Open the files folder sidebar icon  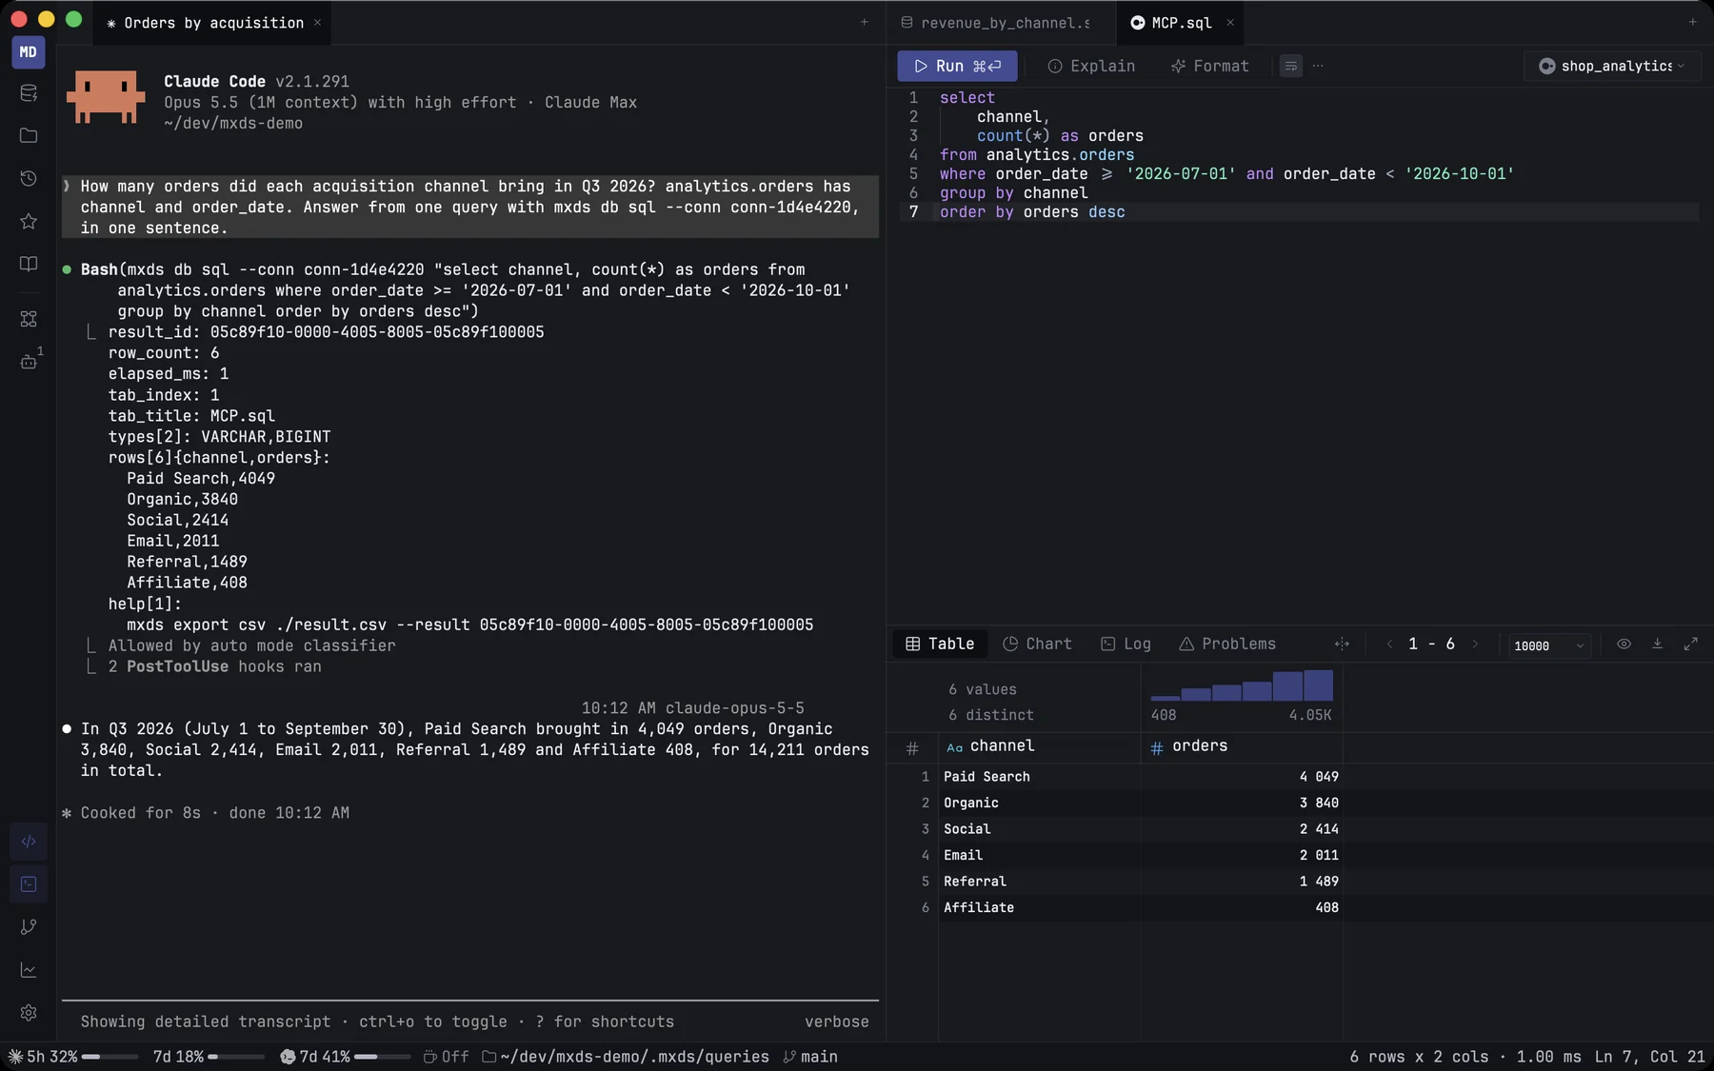29,135
